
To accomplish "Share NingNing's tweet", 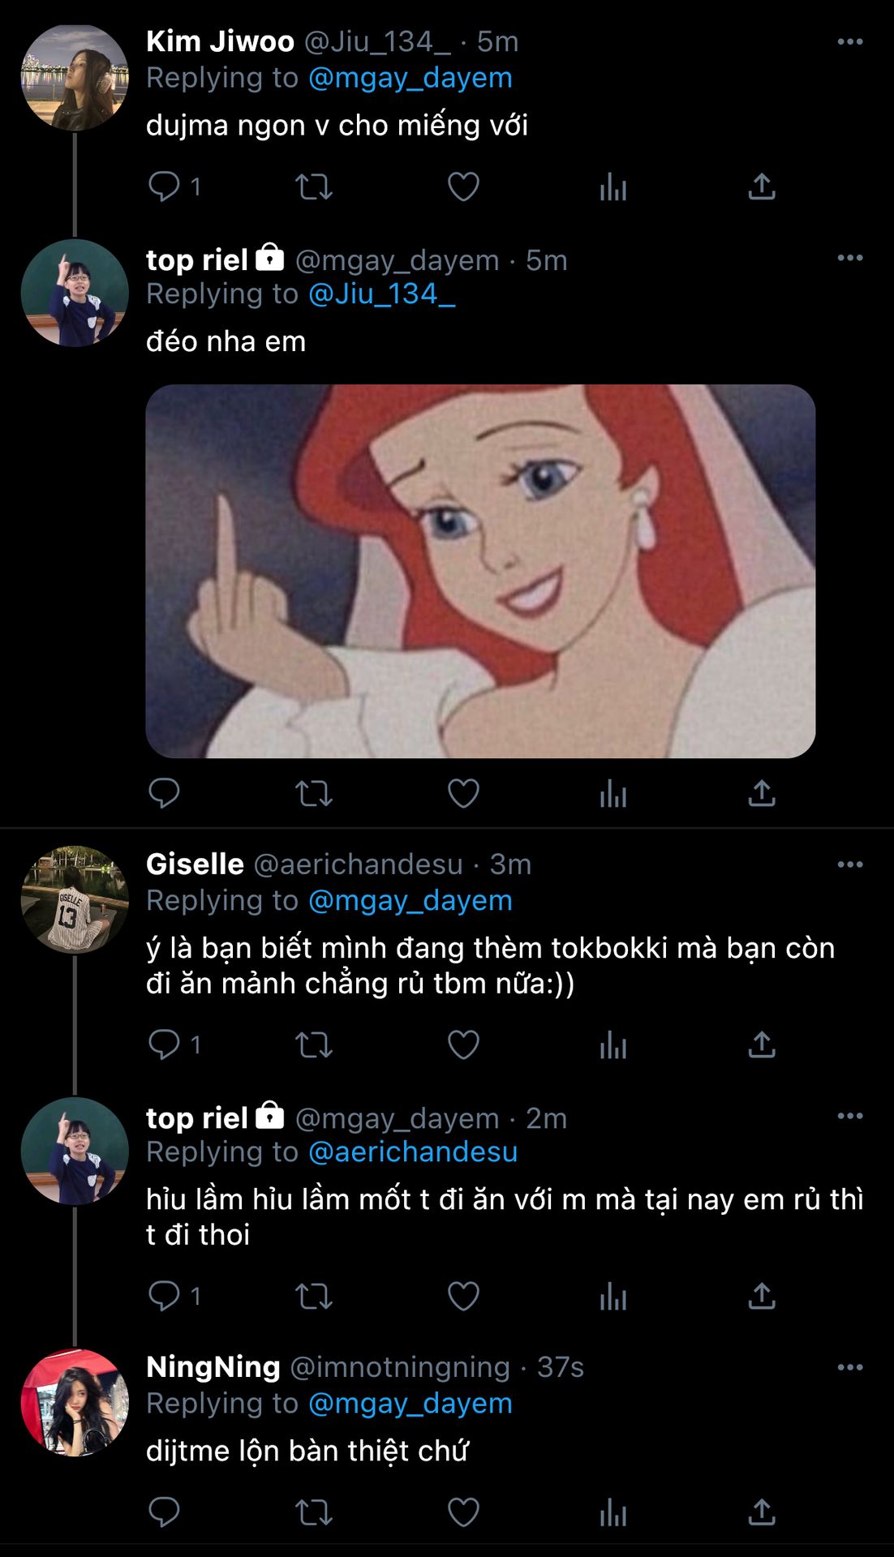I will coord(762,1512).
